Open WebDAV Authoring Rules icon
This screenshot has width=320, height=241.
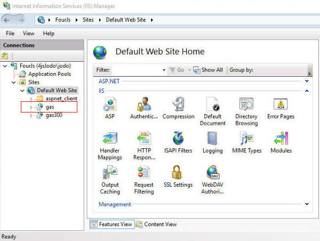coord(213,173)
